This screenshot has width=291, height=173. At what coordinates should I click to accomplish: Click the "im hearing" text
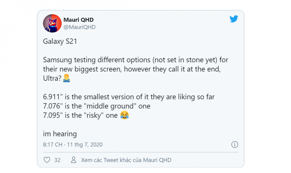(x=60, y=134)
